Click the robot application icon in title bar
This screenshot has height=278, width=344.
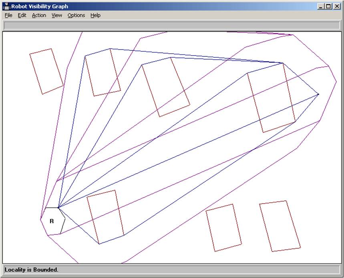click(6, 6)
